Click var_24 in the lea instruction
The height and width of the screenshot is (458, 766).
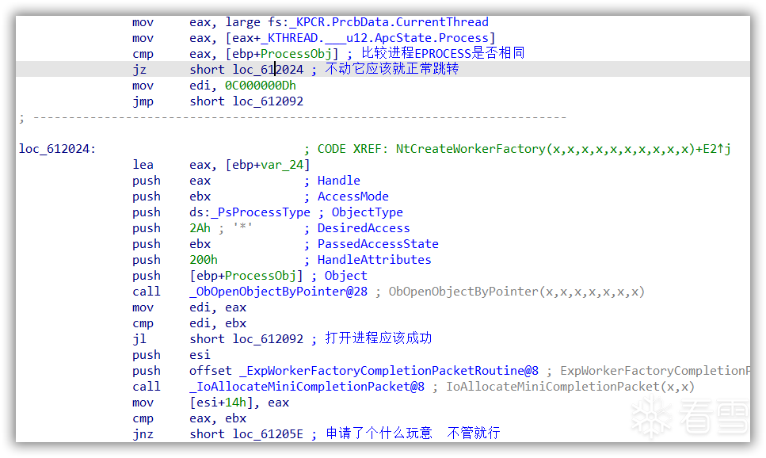click(x=282, y=165)
